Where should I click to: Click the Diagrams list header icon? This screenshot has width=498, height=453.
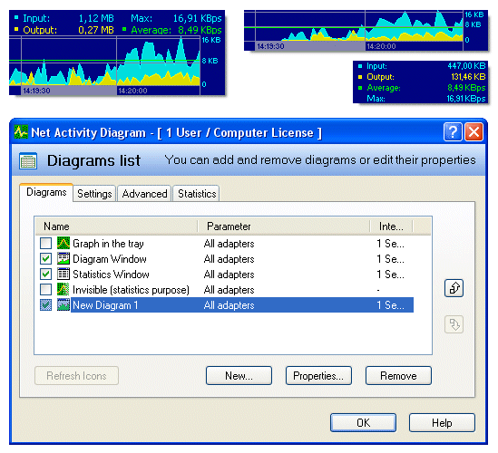pos(28,161)
